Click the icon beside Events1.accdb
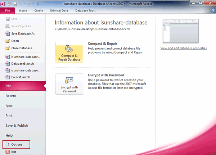 [8, 77]
